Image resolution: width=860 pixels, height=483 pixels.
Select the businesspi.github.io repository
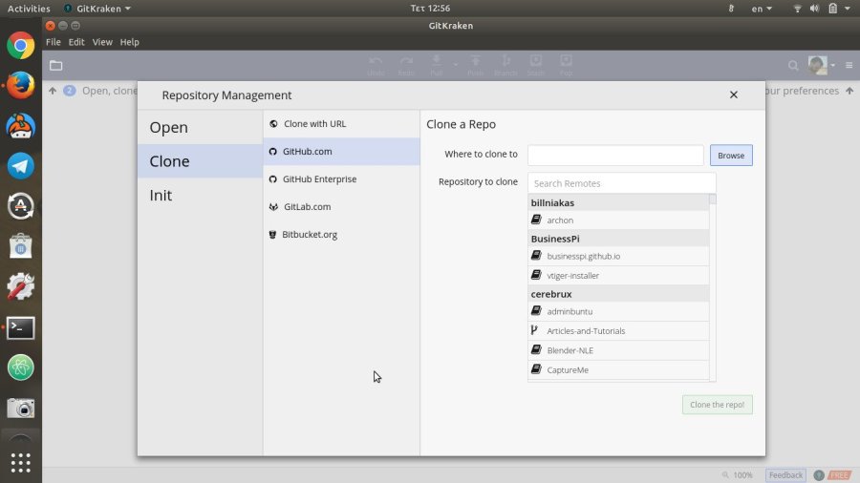pos(618,256)
